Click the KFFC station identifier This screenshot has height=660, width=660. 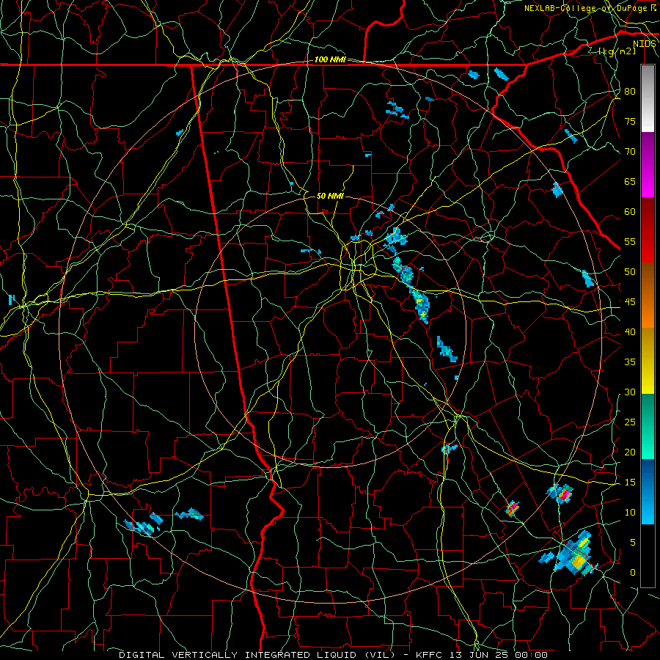(x=430, y=655)
